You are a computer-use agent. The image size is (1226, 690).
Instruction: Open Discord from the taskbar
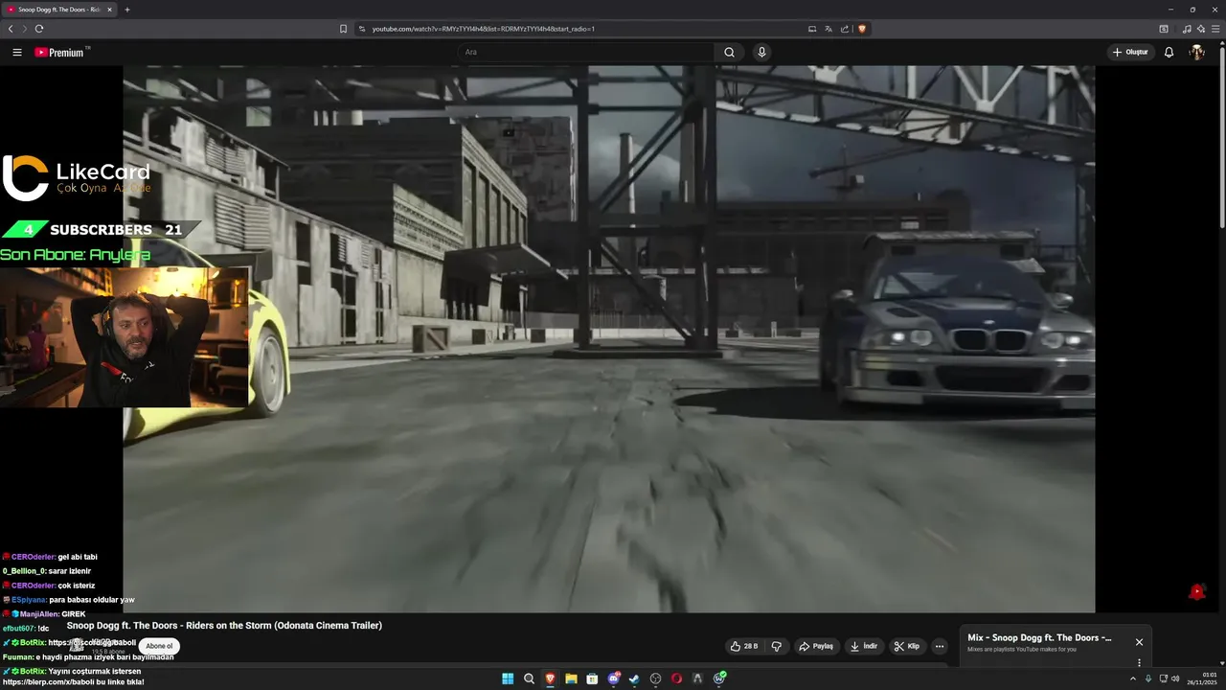click(614, 678)
